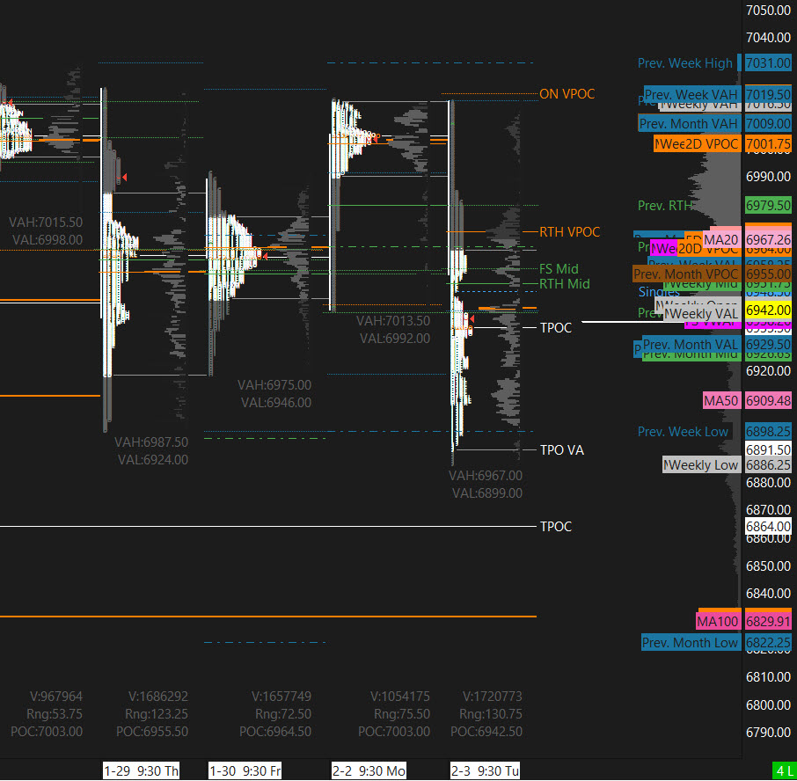Click the red arrow marker on 1-29 profile
The width and height of the screenshot is (797, 781).
pos(124,179)
